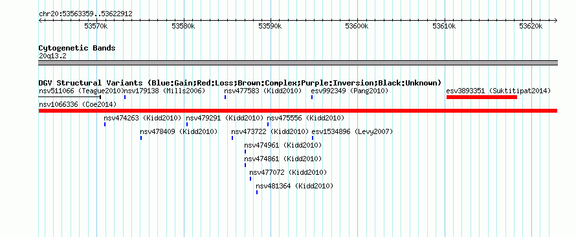The image size is (576, 237).
Task: Click the 20q13.2 band label
Action: click(52, 56)
